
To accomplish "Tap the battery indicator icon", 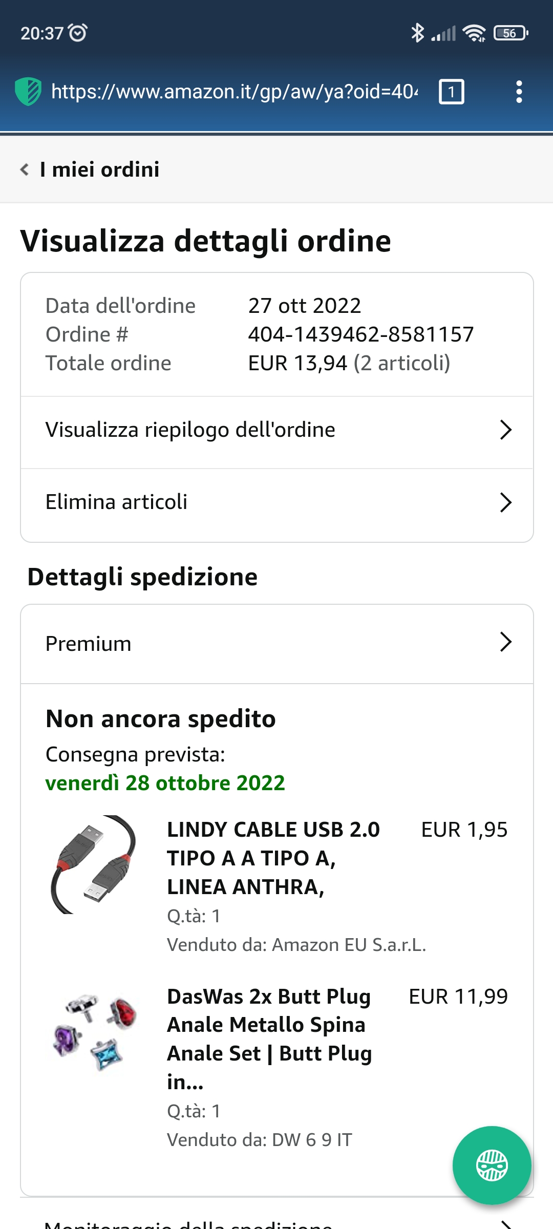I will (x=511, y=33).
